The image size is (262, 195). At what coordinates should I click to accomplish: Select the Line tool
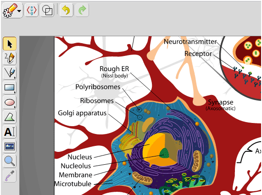pyautogui.click(x=10, y=73)
